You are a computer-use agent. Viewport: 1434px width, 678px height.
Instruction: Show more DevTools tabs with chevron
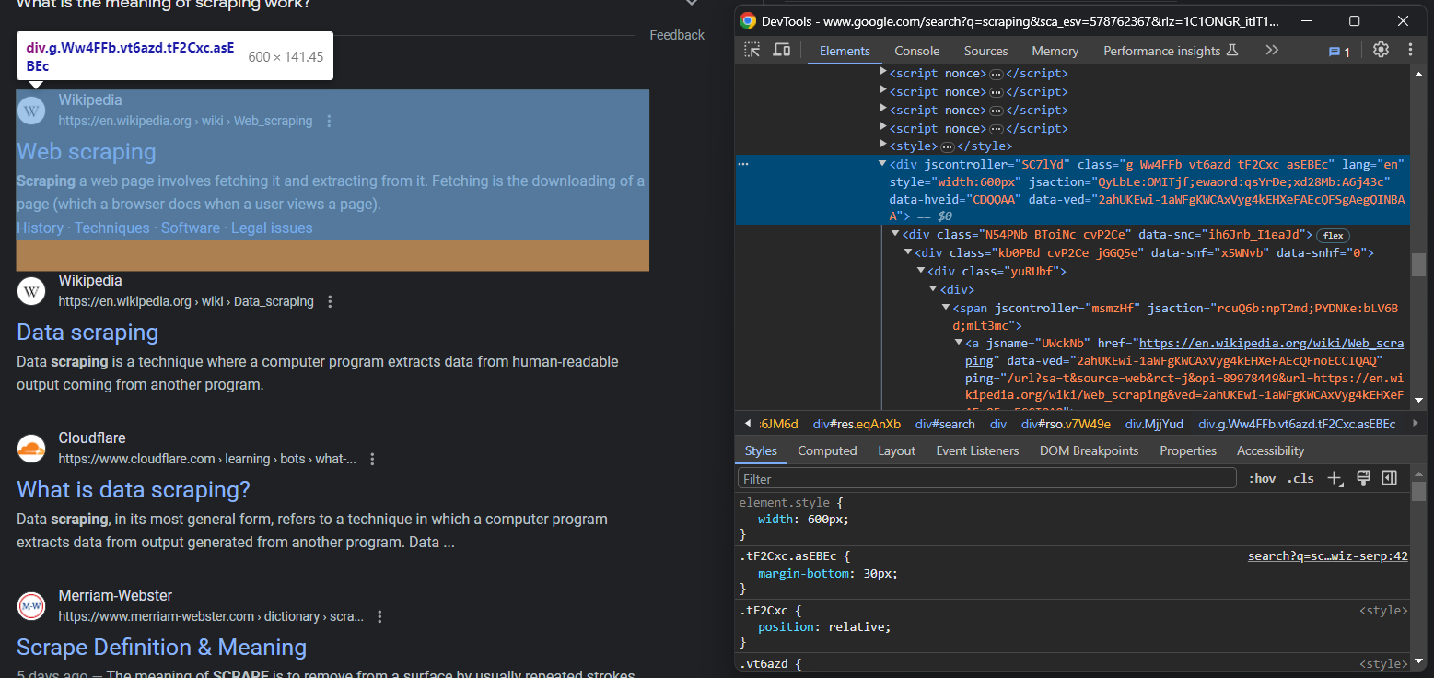(1272, 51)
